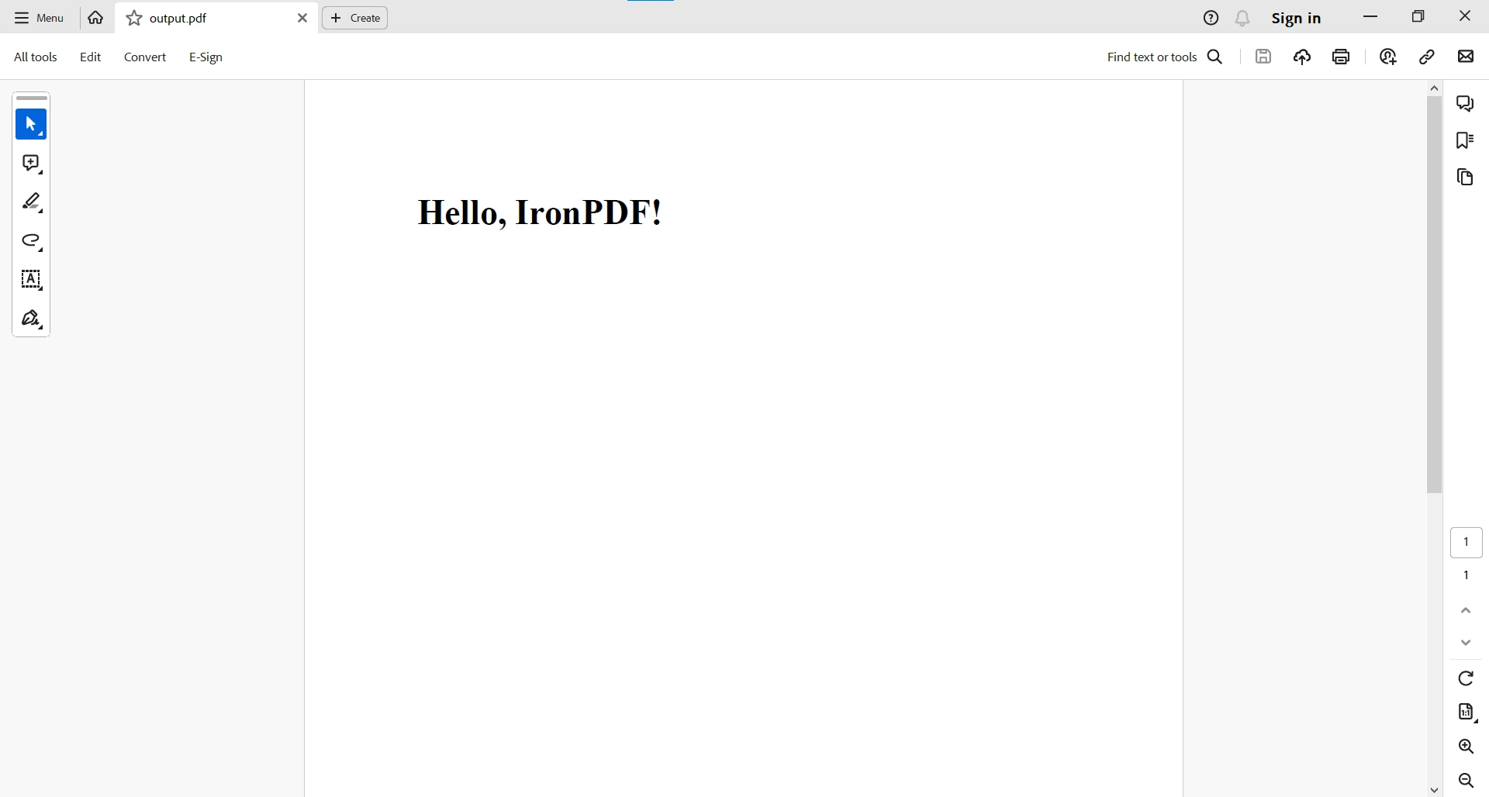Send file by email envelope icon
This screenshot has width=1489, height=797.
1467,57
